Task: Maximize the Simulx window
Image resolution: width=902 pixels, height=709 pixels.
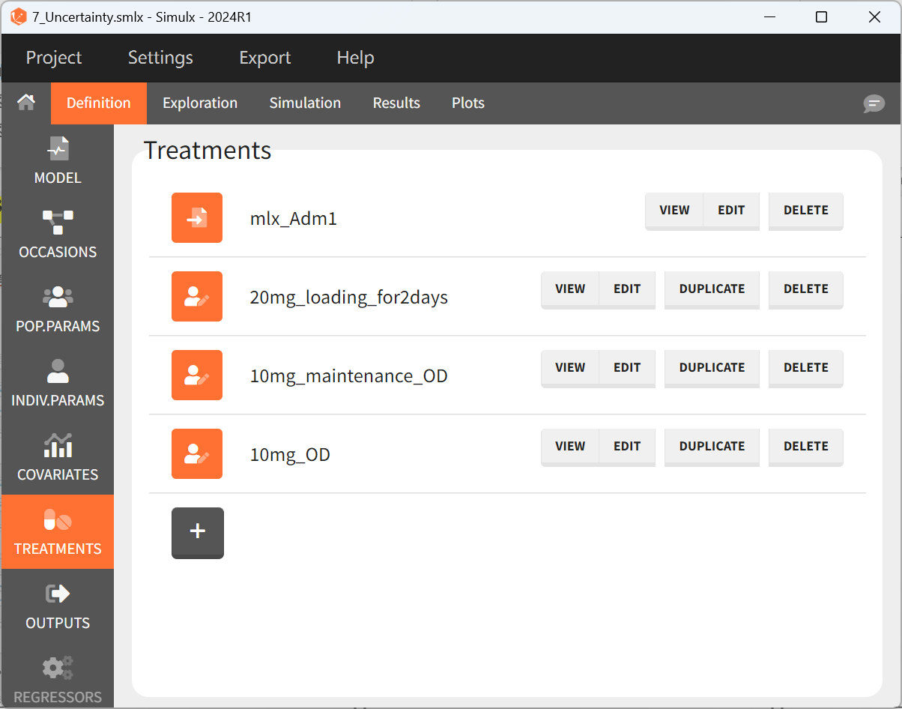Action: click(821, 16)
